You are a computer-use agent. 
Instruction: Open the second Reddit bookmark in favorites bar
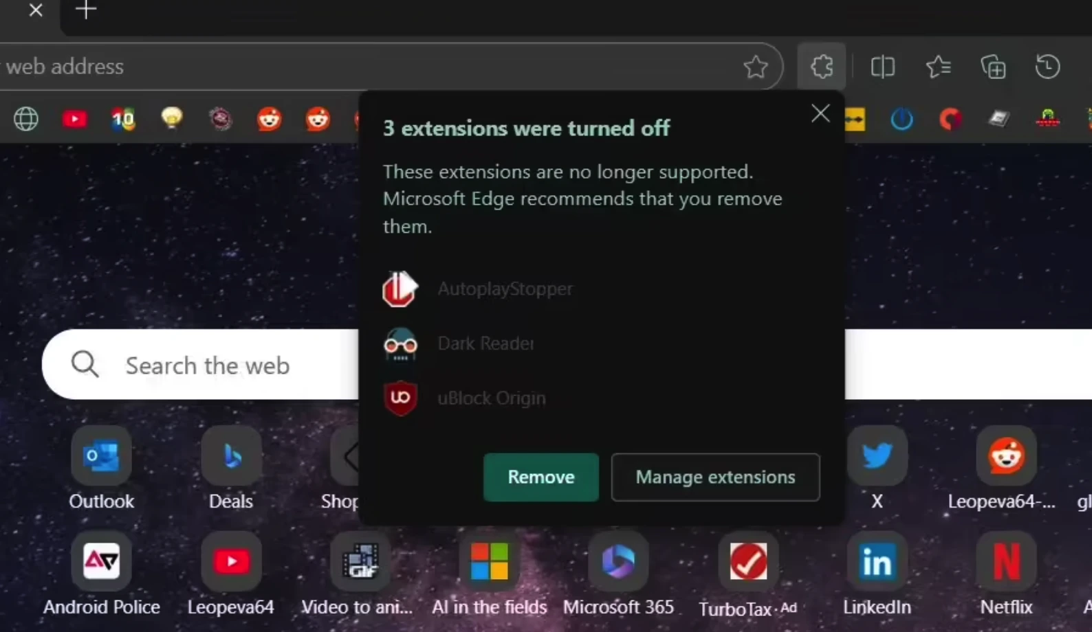tap(318, 119)
